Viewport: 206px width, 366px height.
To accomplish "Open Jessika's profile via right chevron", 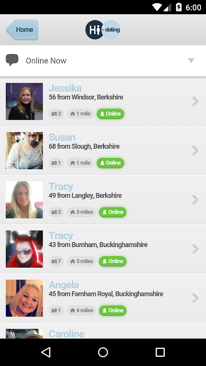I will click(x=195, y=102).
